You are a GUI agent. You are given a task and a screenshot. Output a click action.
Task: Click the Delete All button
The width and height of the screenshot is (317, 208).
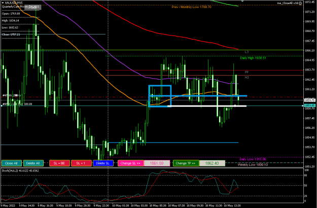coord(33,163)
